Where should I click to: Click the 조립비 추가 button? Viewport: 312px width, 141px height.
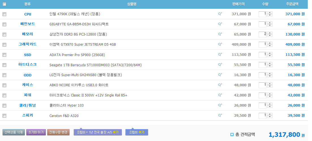pos(137,132)
